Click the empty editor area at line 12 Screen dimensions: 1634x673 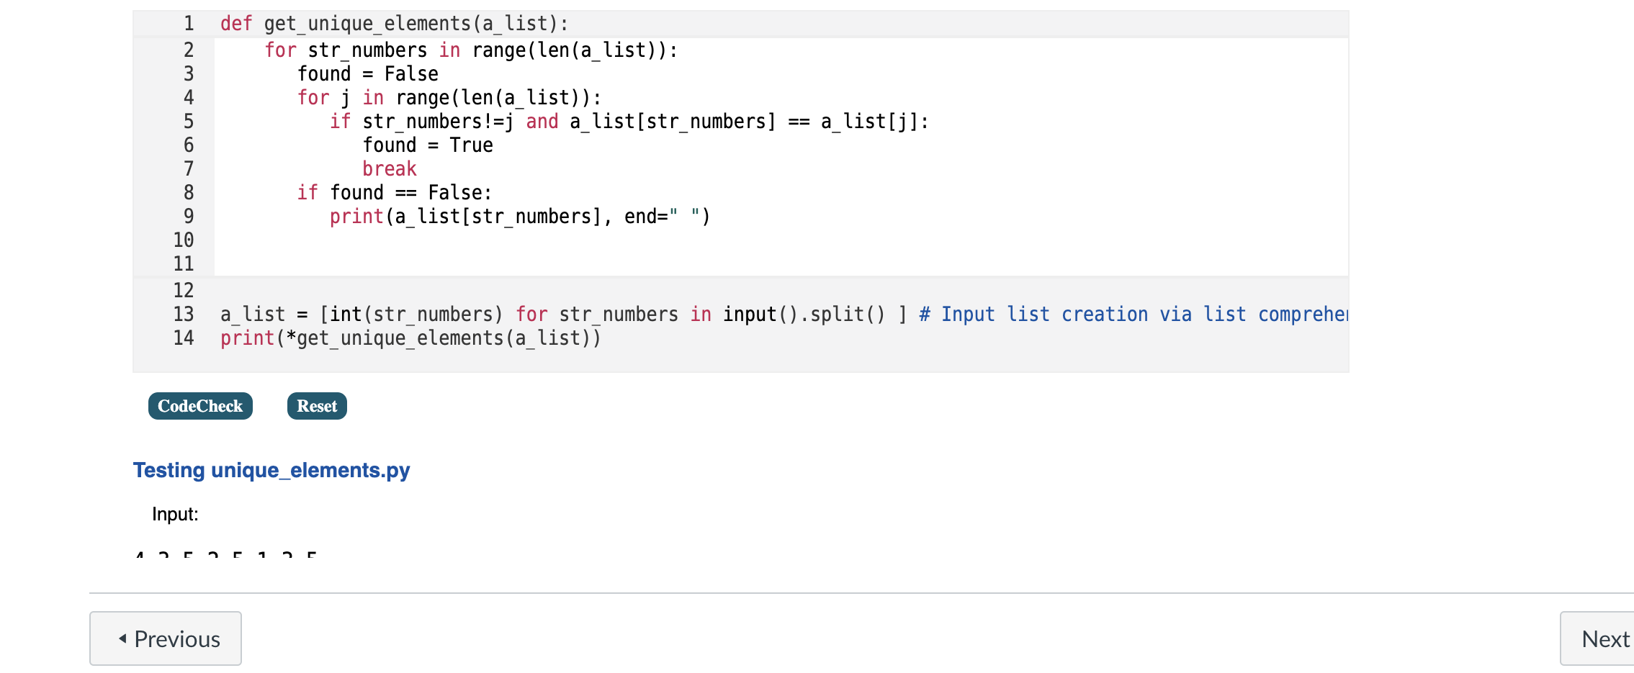coord(504,290)
